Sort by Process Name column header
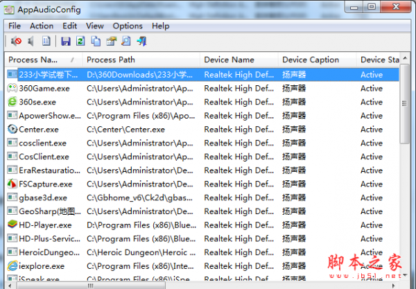The width and height of the screenshot is (416, 289). point(44,60)
